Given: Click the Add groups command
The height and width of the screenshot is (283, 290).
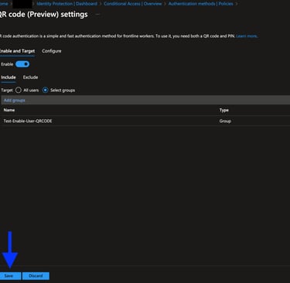Looking at the screenshot, I should point(15,101).
